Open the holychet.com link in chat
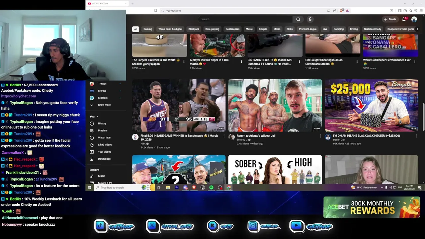Viewport: 425px width, 239px height. click(x=19, y=96)
